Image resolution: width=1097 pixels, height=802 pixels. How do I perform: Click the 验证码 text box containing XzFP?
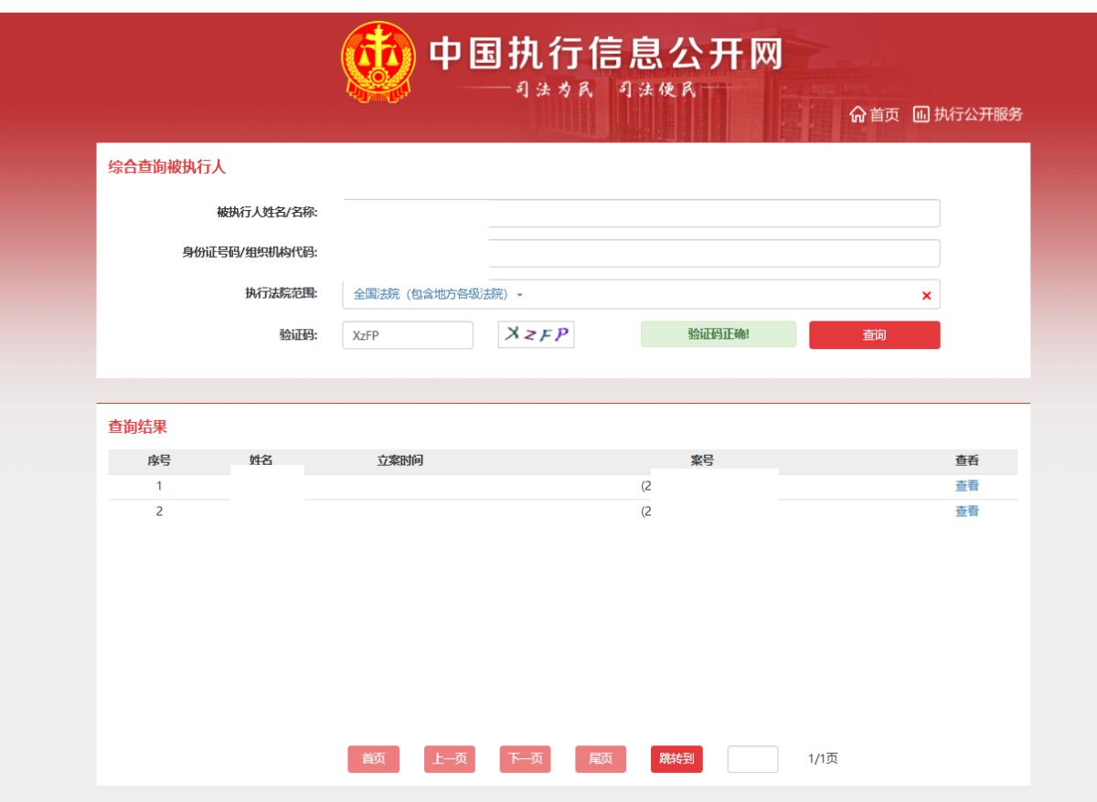pos(408,335)
